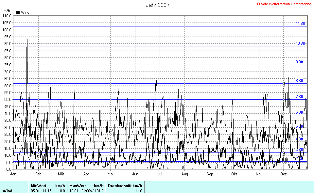Click the 7 Bft threshold label

click(299, 97)
